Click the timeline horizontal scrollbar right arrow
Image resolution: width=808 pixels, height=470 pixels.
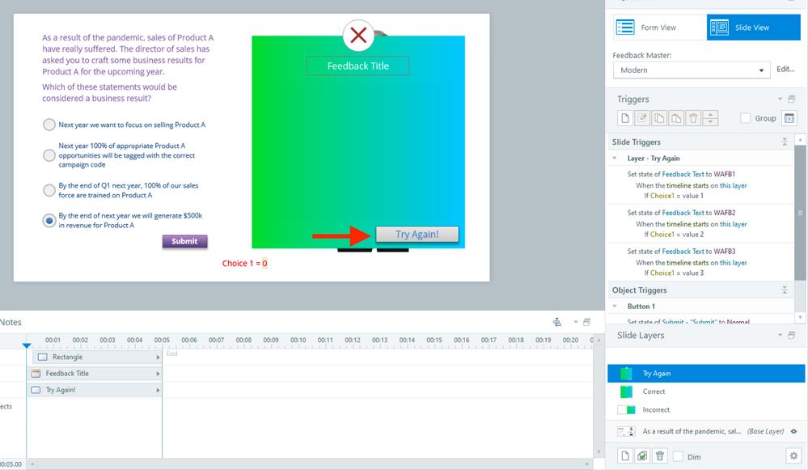tap(586, 464)
